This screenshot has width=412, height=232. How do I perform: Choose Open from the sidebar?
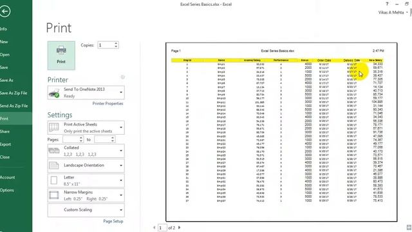tap(5, 55)
